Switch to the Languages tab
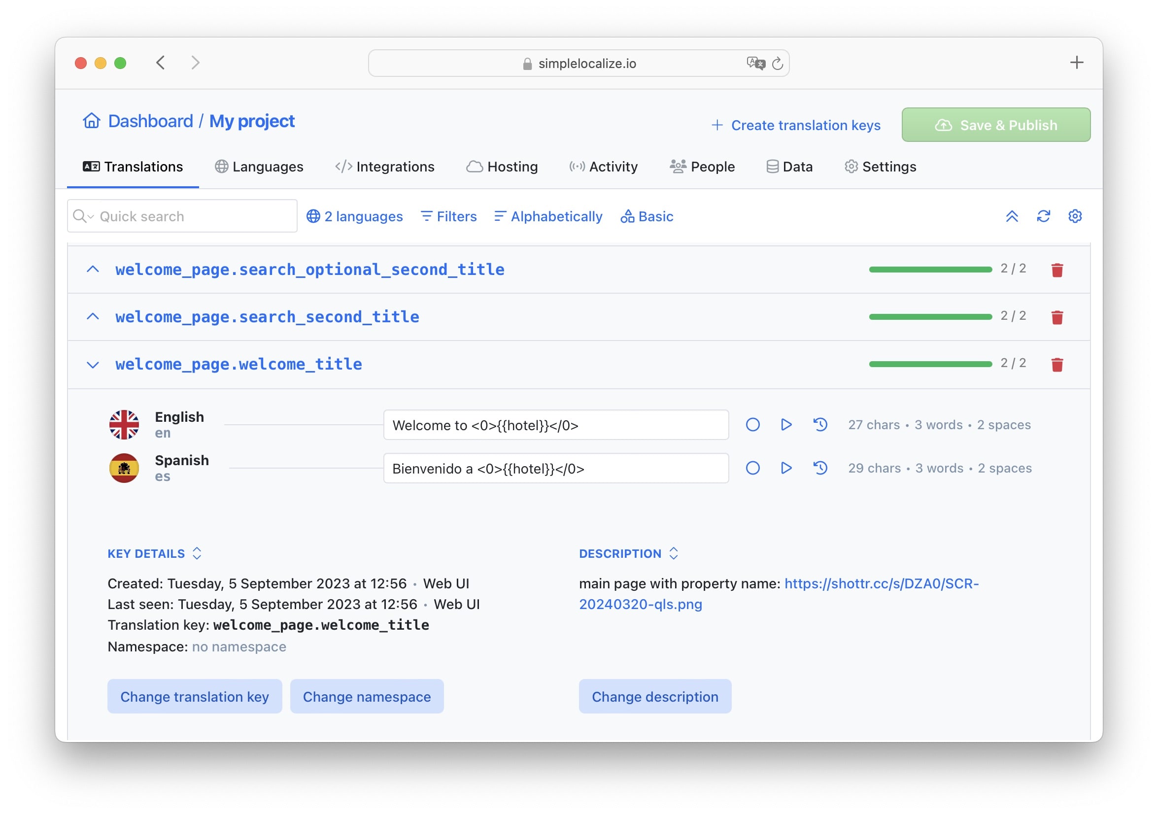This screenshot has width=1158, height=815. pyautogui.click(x=259, y=167)
